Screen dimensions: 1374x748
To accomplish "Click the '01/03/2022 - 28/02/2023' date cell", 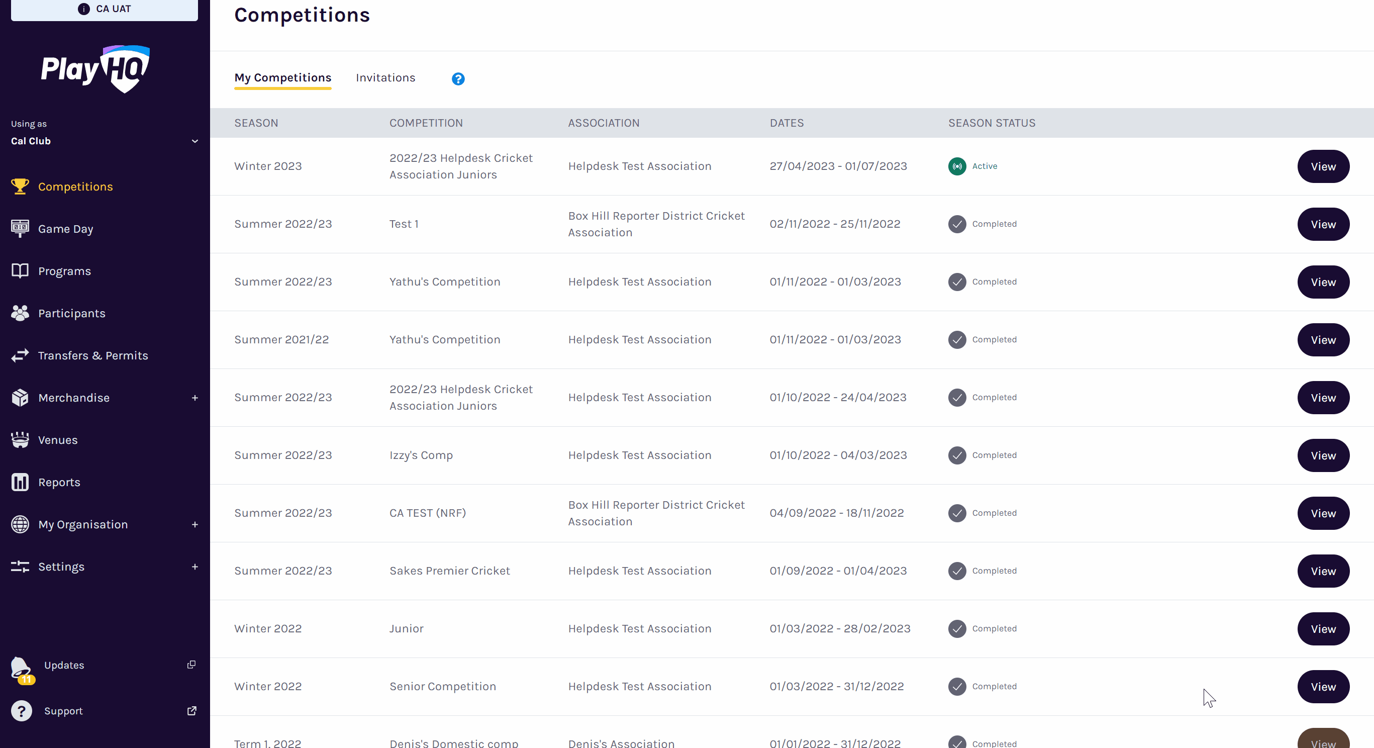I will [840, 628].
